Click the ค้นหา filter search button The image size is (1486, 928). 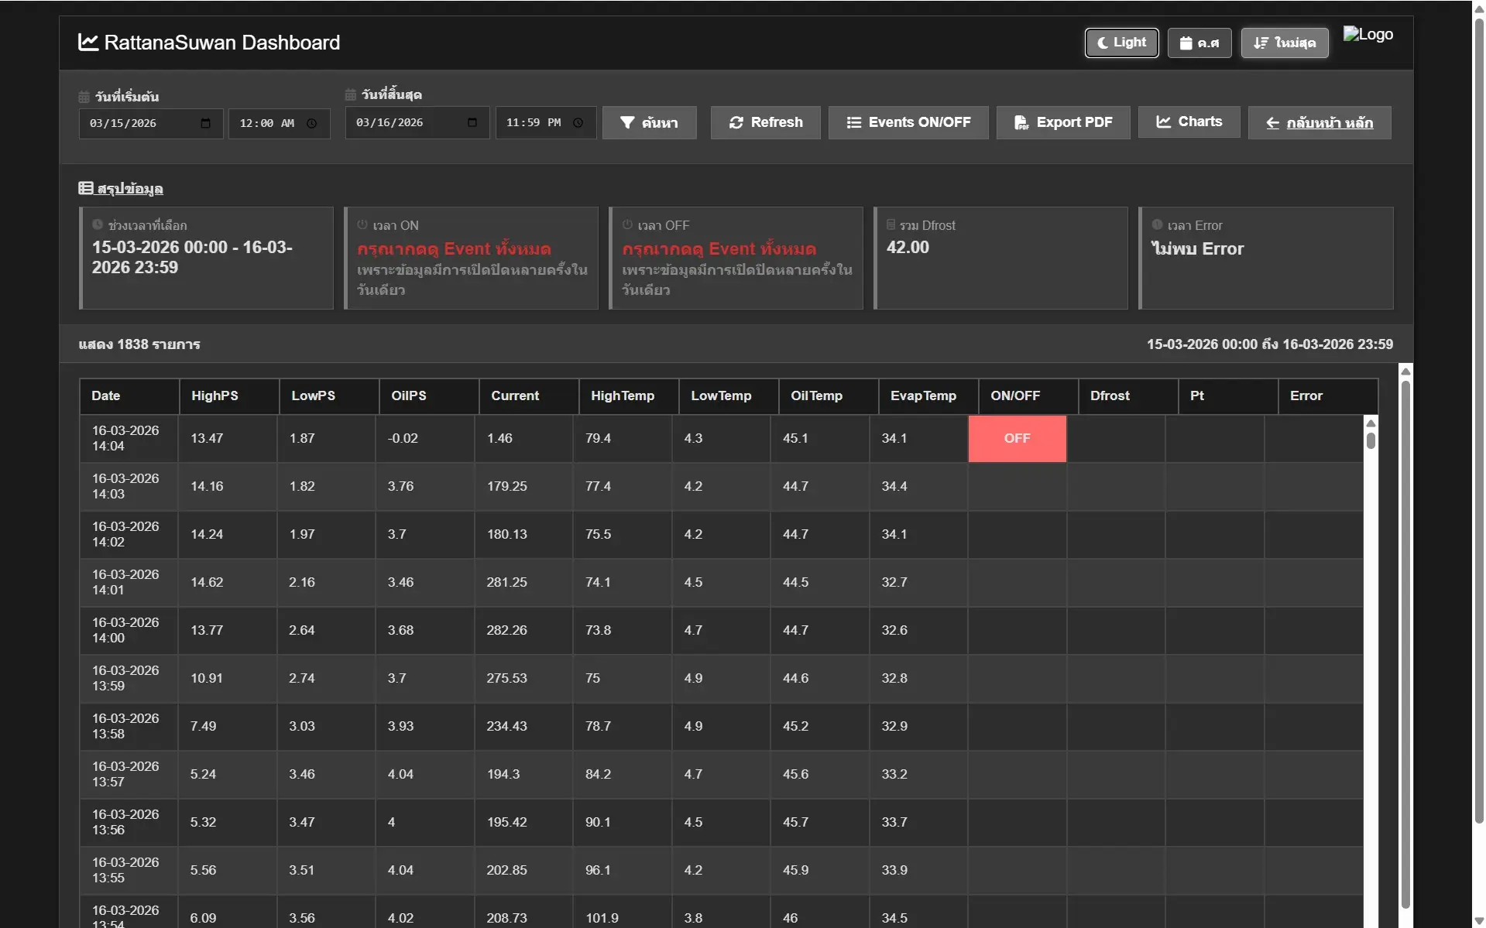(x=649, y=123)
